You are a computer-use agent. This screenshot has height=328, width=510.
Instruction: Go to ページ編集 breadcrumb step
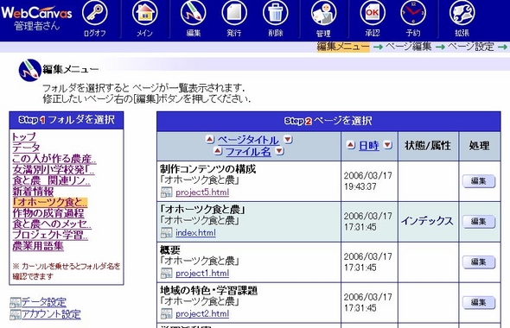coord(409,47)
